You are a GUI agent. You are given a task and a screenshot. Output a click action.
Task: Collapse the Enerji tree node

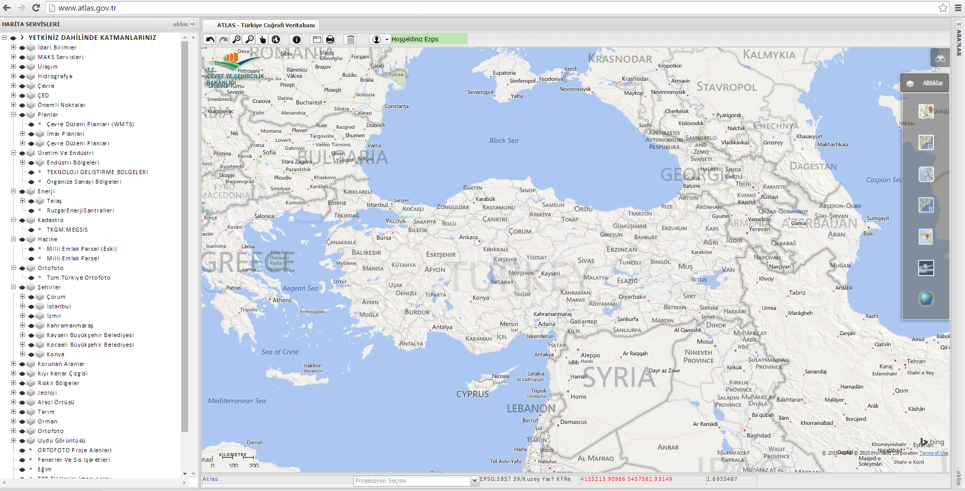(14, 191)
